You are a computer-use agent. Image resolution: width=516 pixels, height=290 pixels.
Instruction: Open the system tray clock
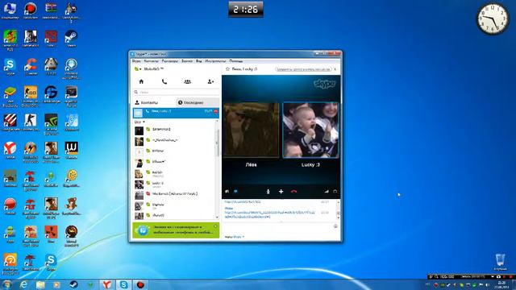tap(501, 284)
